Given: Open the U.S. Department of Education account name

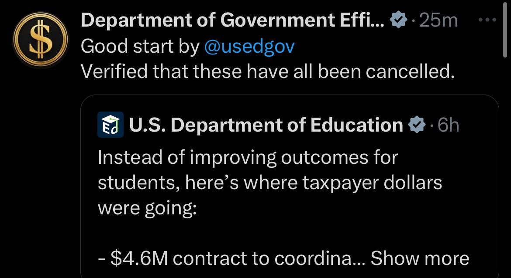Looking at the screenshot, I should point(266,125).
